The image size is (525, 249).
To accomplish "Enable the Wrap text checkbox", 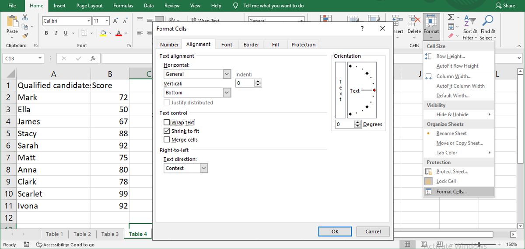I will coord(167,123).
